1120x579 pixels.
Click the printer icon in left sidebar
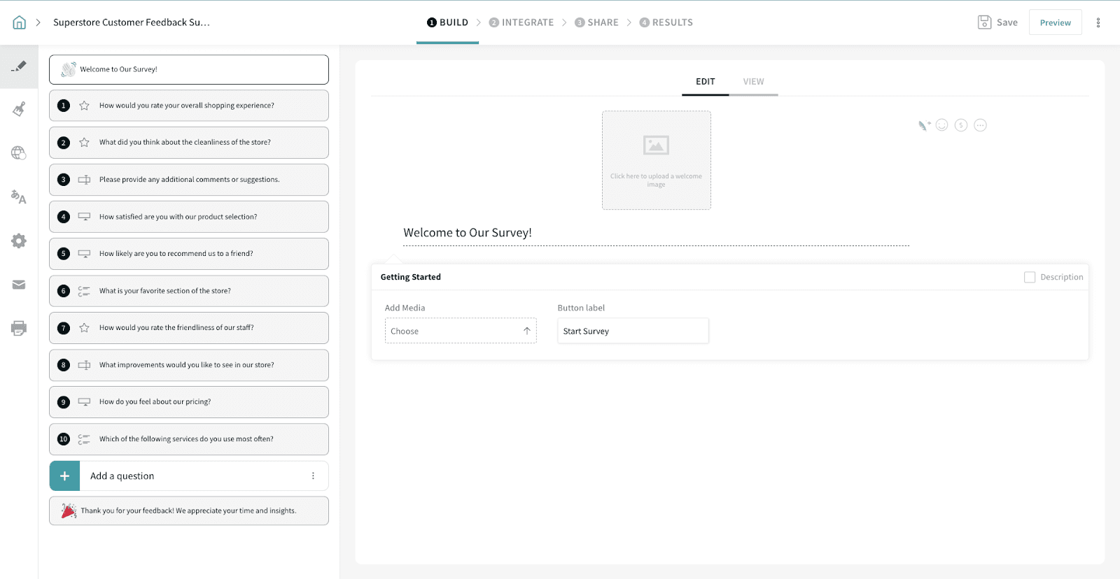pos(19,328)
